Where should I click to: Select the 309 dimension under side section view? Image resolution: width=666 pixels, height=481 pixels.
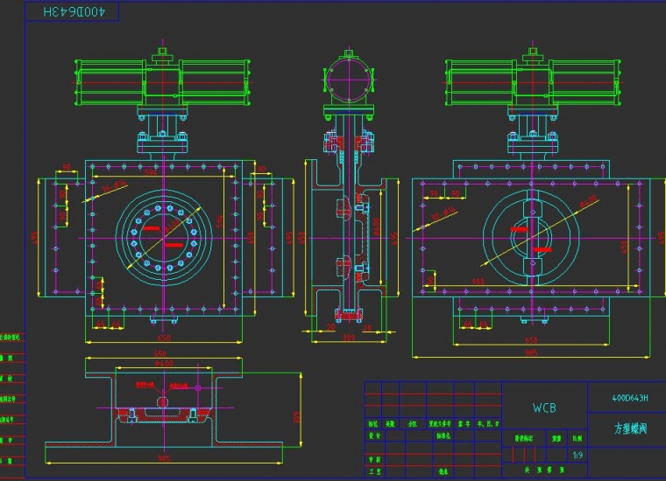(x=347, y=337)
